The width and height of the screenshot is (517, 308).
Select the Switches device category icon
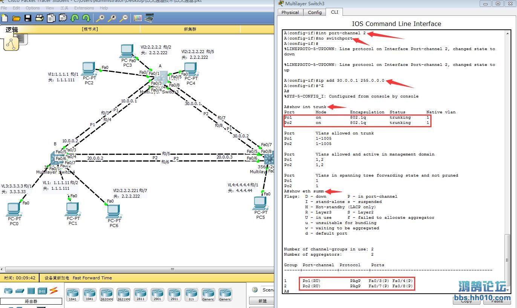tap(20, 291)
